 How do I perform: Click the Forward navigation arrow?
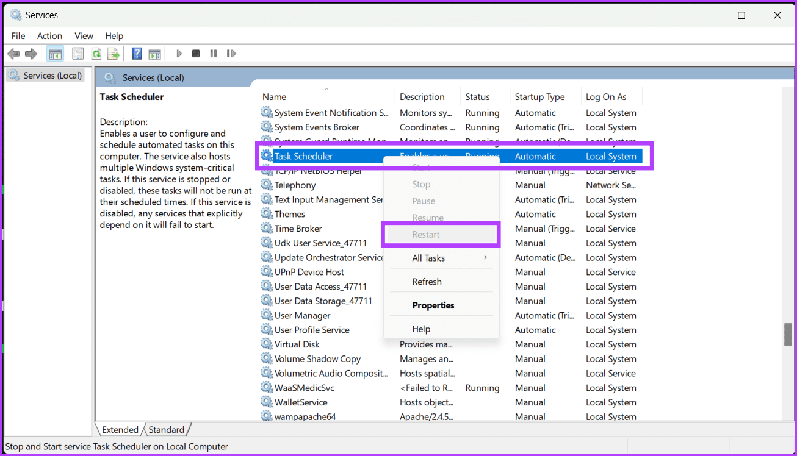pyautogui.click(x=32, y=53)
